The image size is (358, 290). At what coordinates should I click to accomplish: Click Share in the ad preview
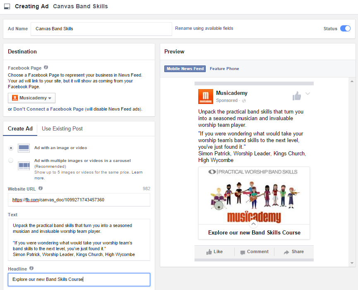294,251
